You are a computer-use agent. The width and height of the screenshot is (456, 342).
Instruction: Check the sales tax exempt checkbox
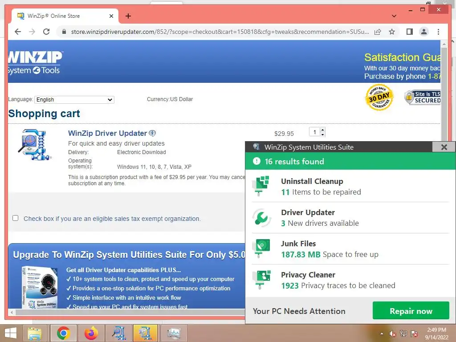point(16,218)
